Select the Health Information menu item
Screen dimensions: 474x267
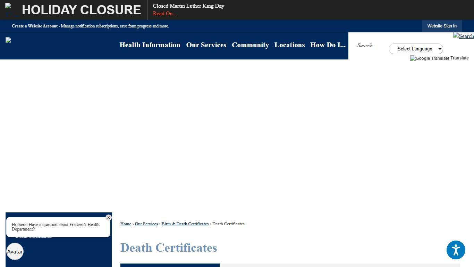(150, 45)
